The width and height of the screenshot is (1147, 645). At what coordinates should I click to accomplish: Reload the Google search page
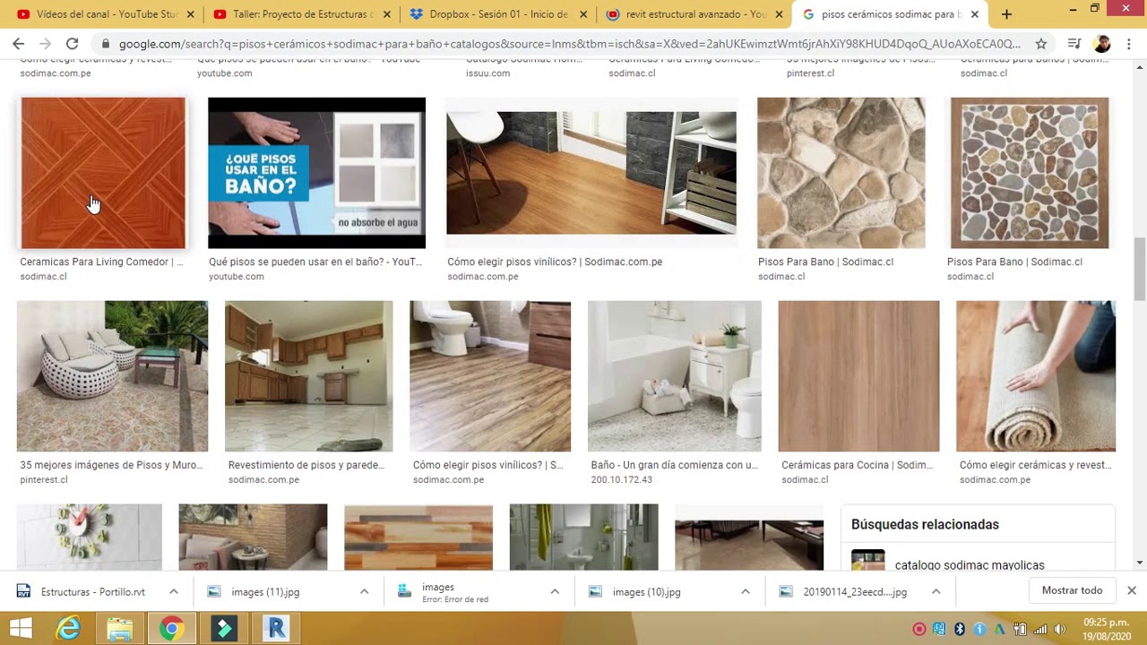72,43
